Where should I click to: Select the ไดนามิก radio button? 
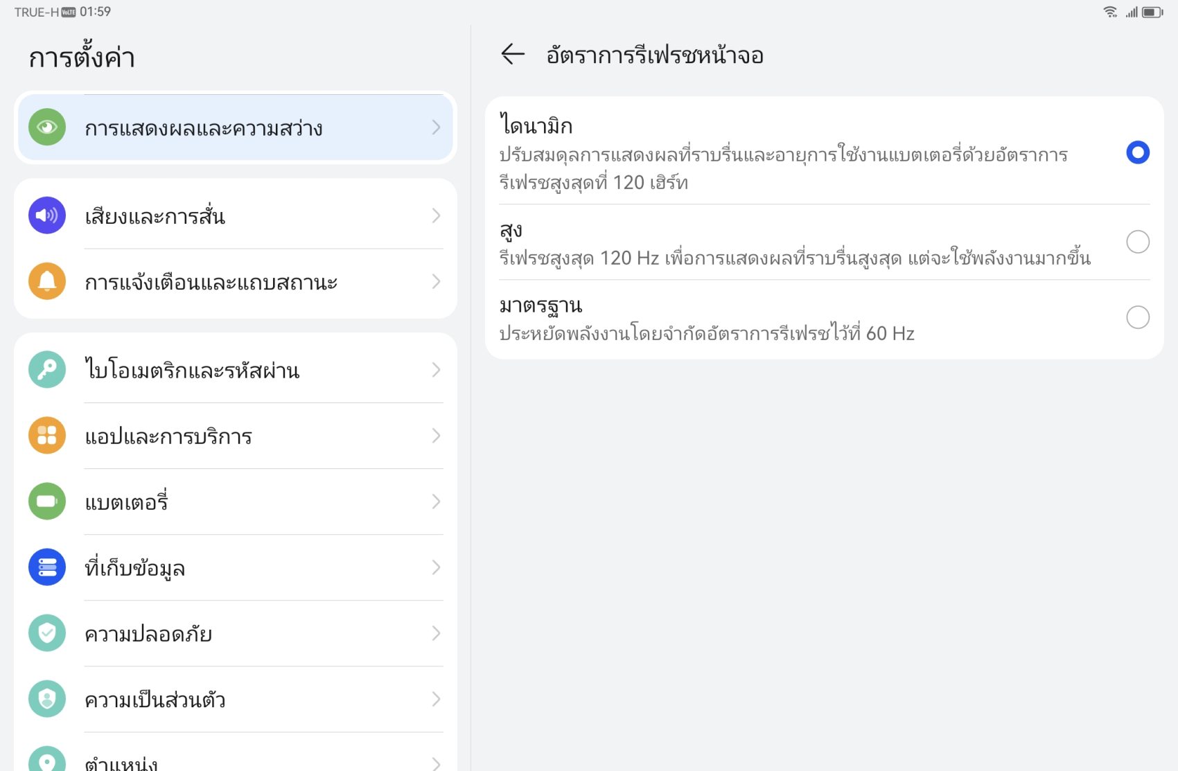click(x=1138, y=152)
